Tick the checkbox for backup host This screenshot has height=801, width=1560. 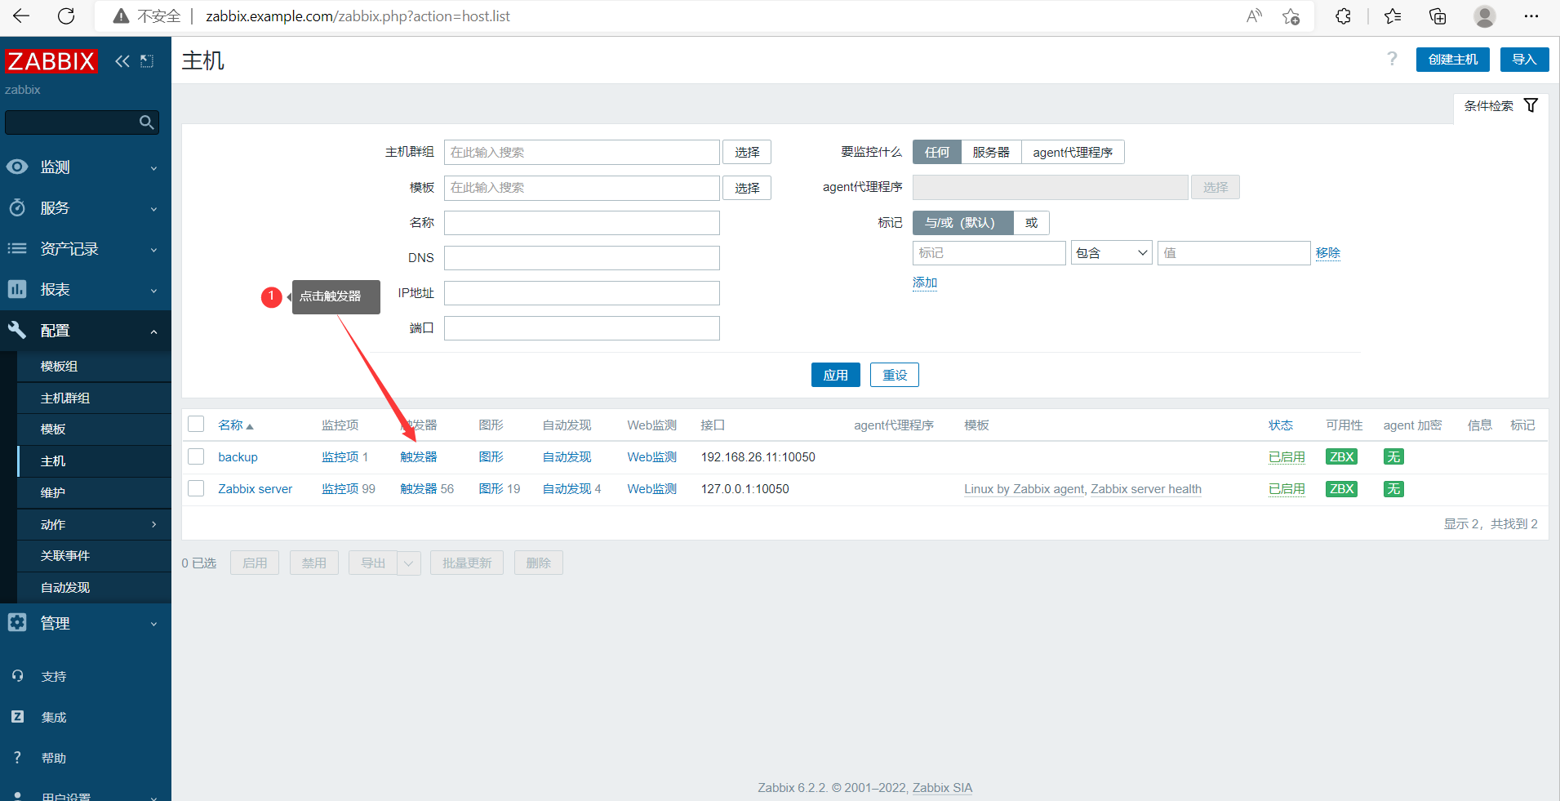point(196,456)
